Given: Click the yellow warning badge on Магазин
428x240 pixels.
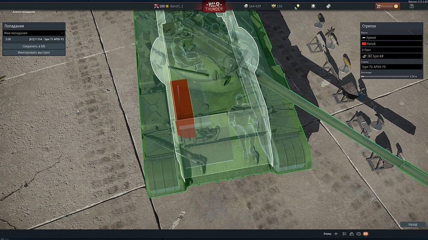Looking at the screenshot, I should coord(396,6).
